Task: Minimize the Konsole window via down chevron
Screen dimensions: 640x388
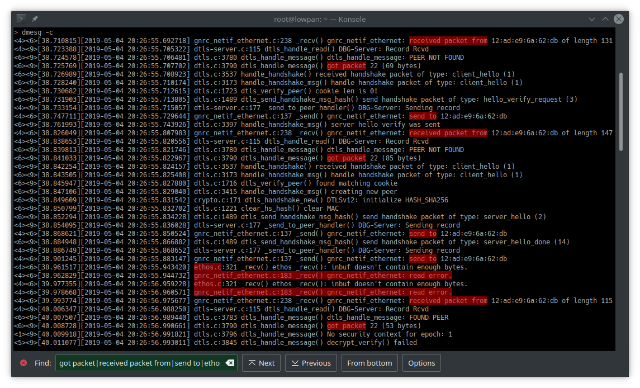Action: pyautogui.click(x=592, y=19)
